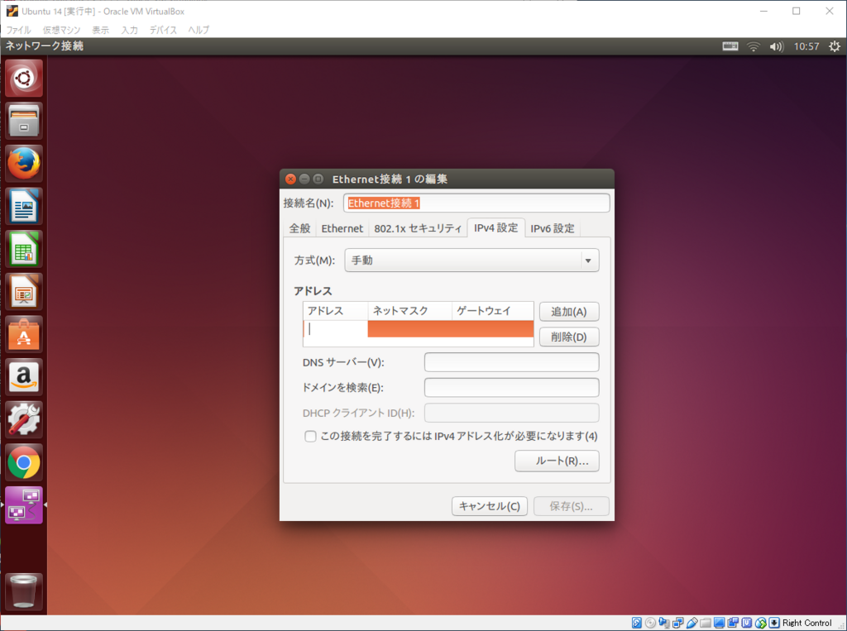Click the アドレス column header
The height and width of the screenshot is (631, 847).
[336, 311]
